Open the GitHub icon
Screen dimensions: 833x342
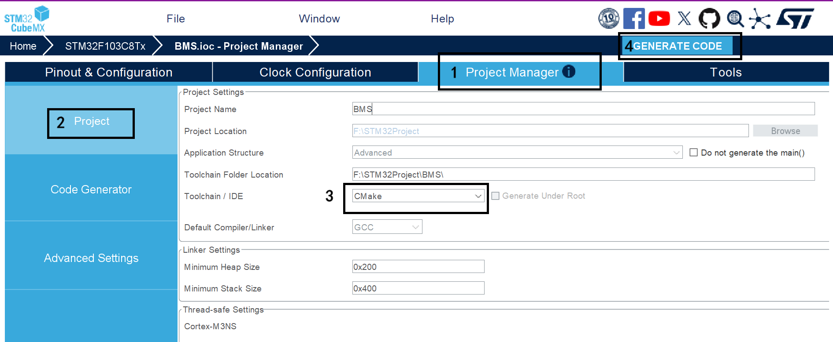[709, 18]
